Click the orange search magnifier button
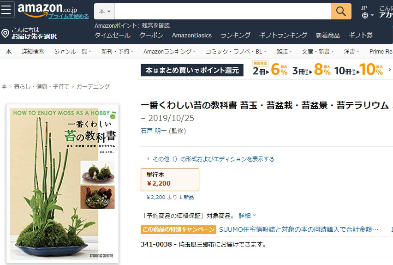Image resolution: width=393 pixels, height=265 pixels. pos(341,11)
